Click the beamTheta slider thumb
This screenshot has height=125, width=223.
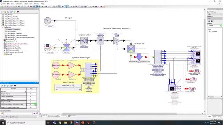[74, 87]
